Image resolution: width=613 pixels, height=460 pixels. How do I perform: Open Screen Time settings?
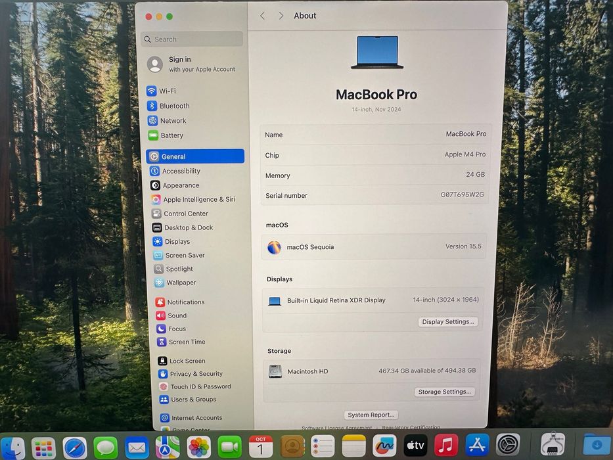181,342
